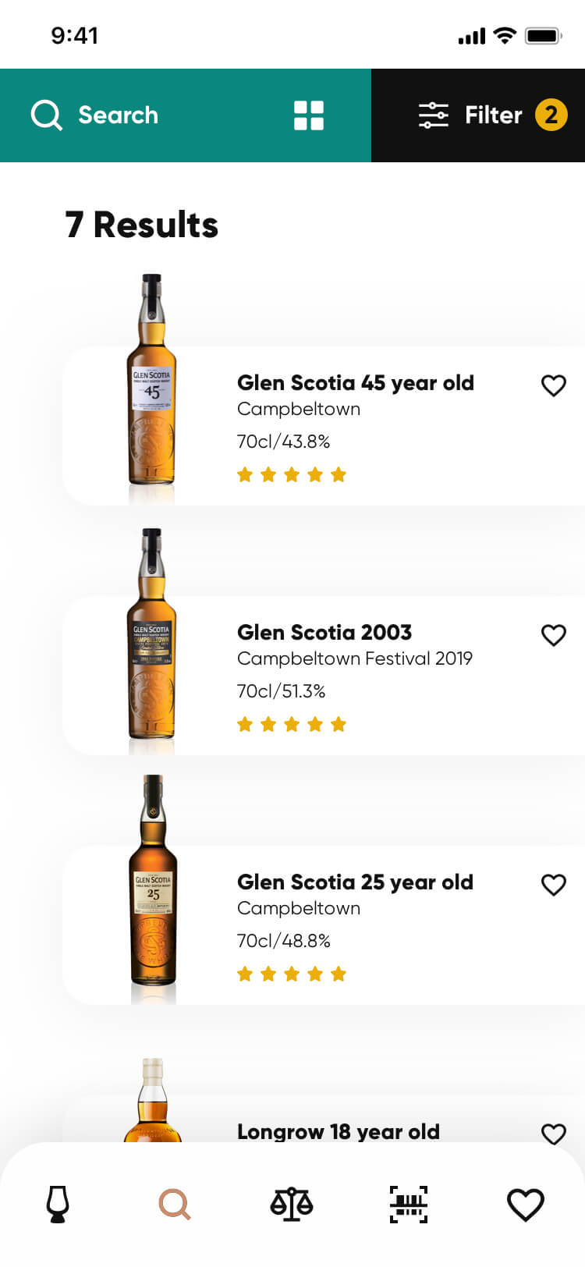Open the barcode scanner

coord(409,1205)
